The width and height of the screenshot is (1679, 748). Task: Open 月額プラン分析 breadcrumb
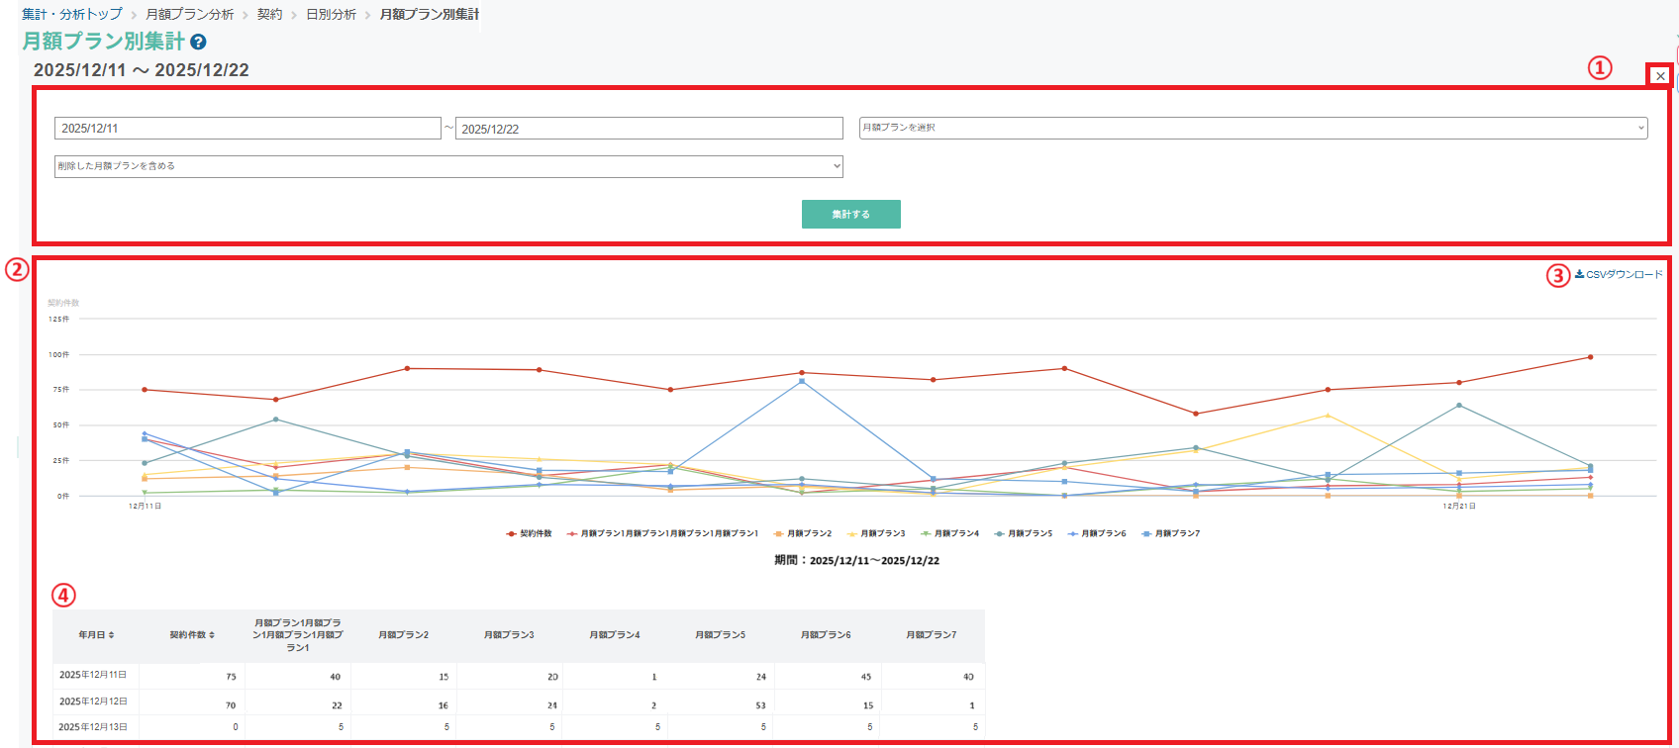pyautogui.click(x=190, y=14)
